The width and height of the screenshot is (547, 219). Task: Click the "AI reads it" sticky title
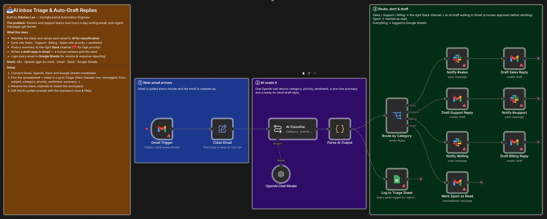click(266, 83)
